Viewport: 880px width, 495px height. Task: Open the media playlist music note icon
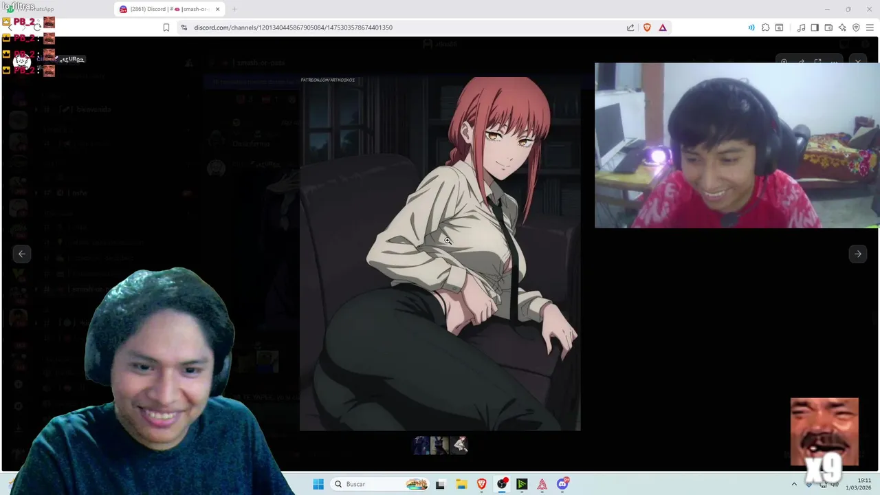pyautogui.click(x=801, y=27)
